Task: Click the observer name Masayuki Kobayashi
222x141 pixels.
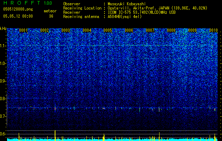Action: (127, 4)
